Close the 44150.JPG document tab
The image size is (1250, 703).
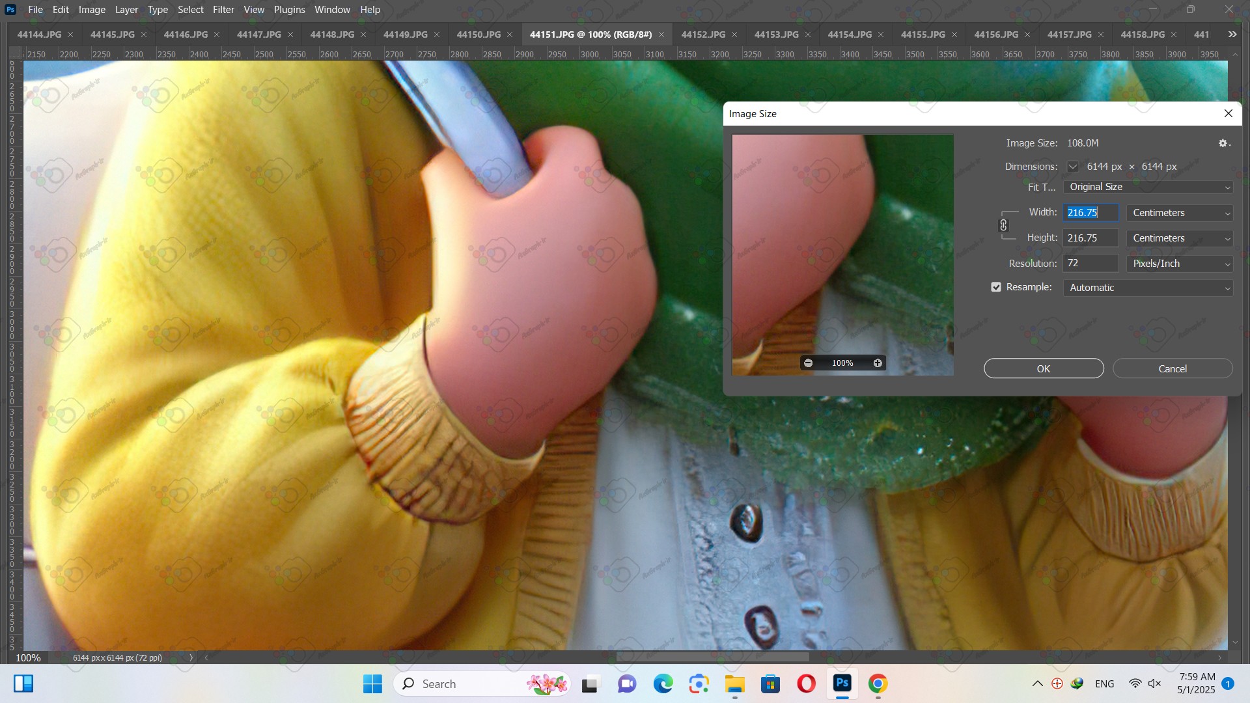pos(510,34)
